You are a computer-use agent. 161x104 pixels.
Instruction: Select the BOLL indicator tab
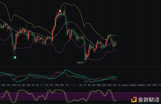tap(62, 85)
